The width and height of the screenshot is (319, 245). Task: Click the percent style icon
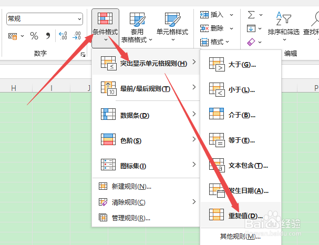tap(34, 36)
